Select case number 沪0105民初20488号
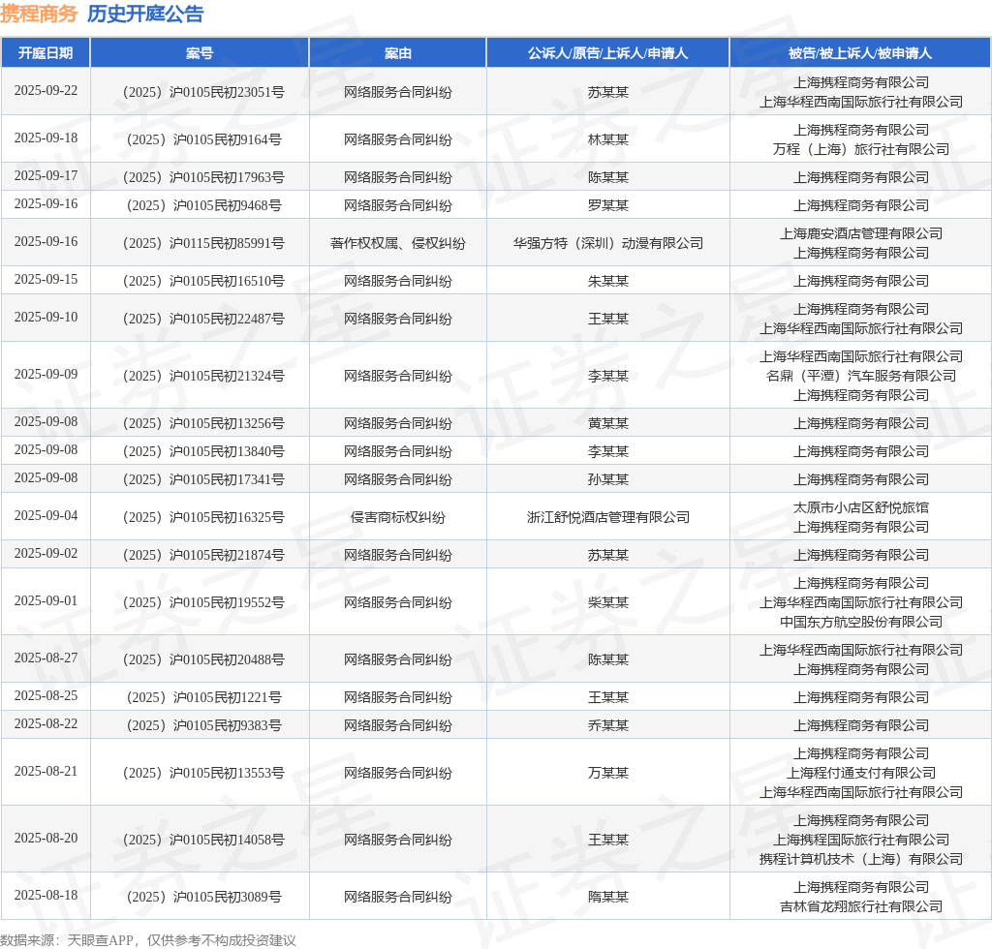 [203, 659]
